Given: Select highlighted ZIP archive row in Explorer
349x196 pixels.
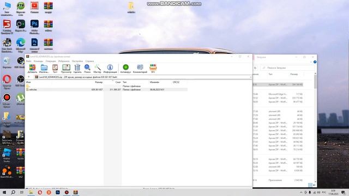Looking at the screenshot, I should coord(278,85).
